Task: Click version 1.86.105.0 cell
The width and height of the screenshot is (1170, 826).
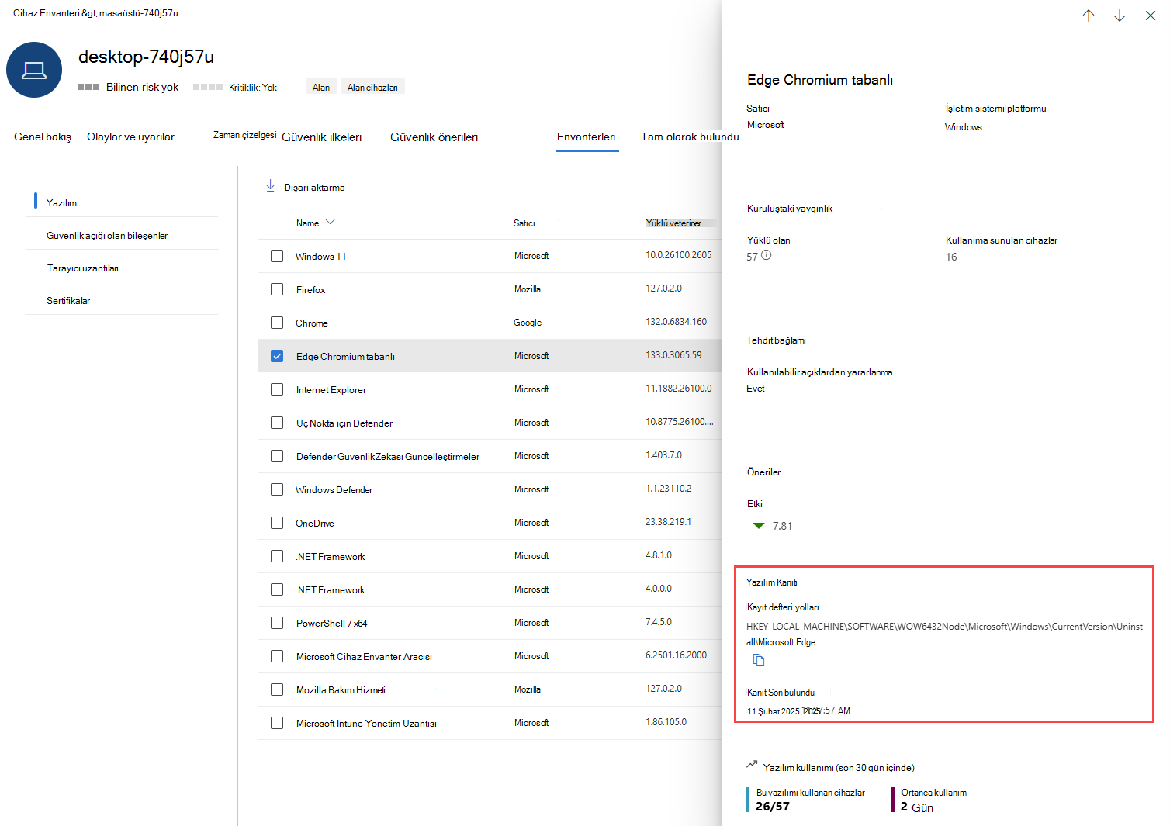Action: coord(666,721)
